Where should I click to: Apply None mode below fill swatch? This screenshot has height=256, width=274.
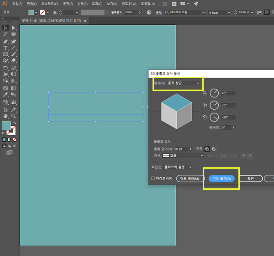(x=15, y=139)
